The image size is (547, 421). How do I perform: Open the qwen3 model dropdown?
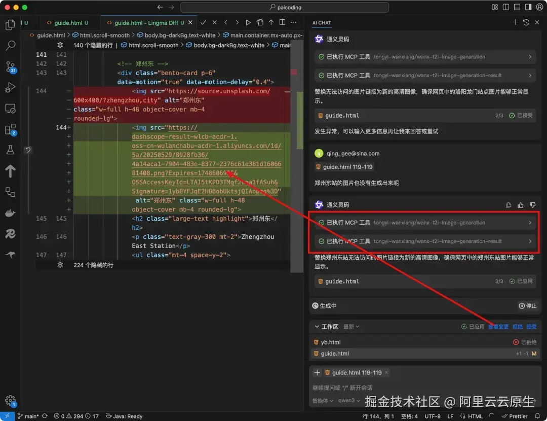[349, 401]
